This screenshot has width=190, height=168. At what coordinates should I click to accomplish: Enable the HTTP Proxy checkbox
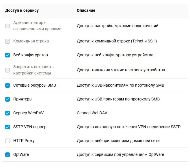click(8, 141)
